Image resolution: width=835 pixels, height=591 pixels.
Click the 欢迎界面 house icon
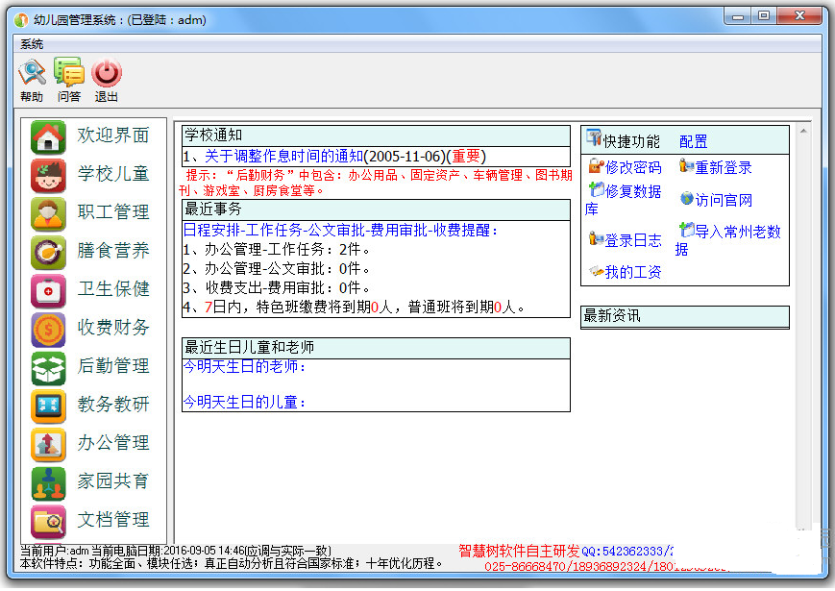coord(48,136)
